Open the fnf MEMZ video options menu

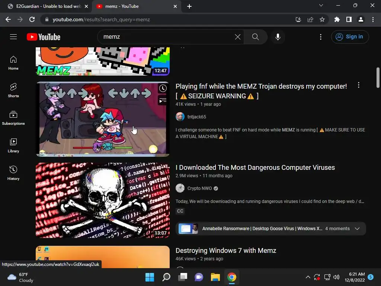(359, 85)
